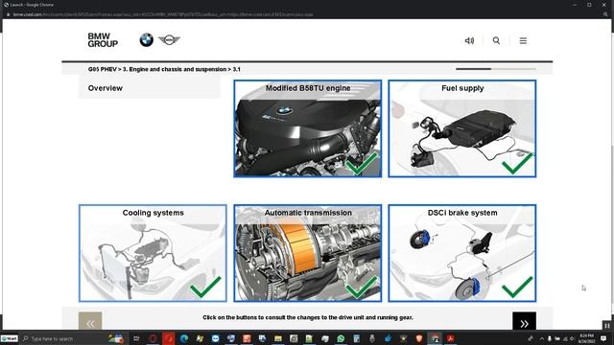
Task: Switch to the active Chrome taskbar window
Action: tap(435, 338)
